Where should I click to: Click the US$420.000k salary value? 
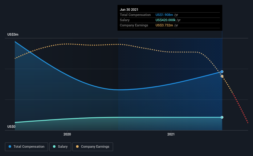165,20
